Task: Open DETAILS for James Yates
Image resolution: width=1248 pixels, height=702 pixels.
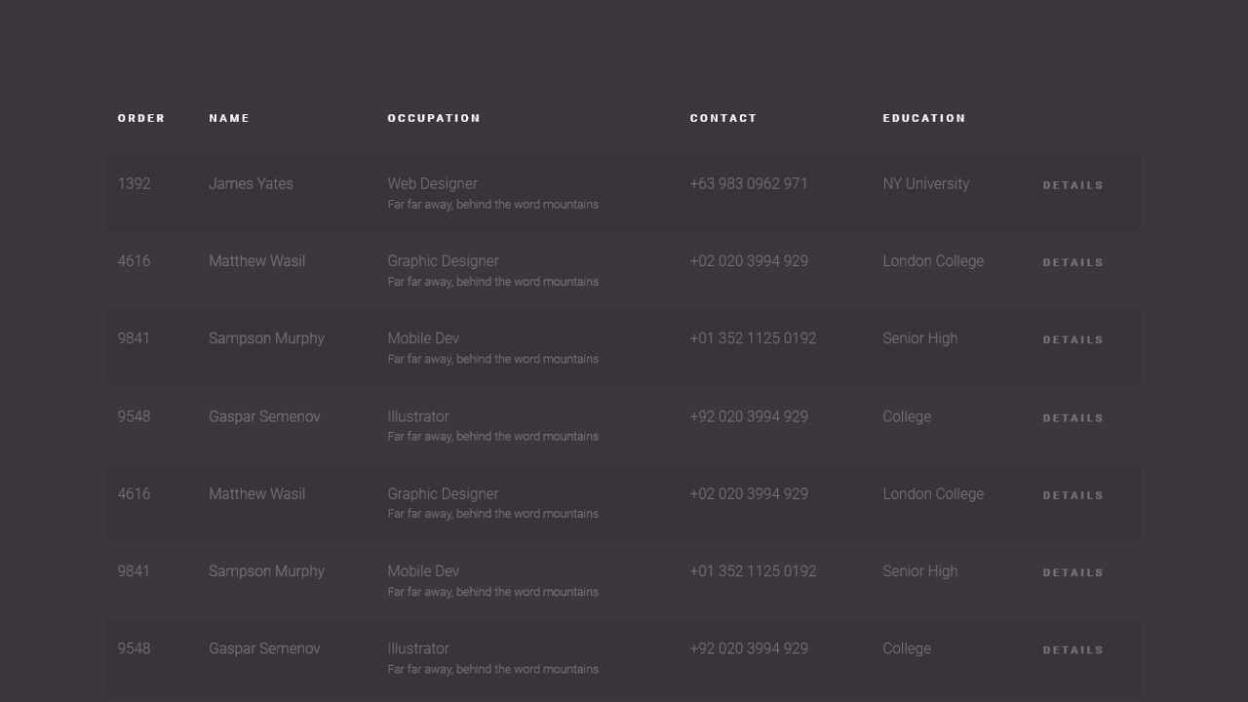Action: [x=1072, y=185]
